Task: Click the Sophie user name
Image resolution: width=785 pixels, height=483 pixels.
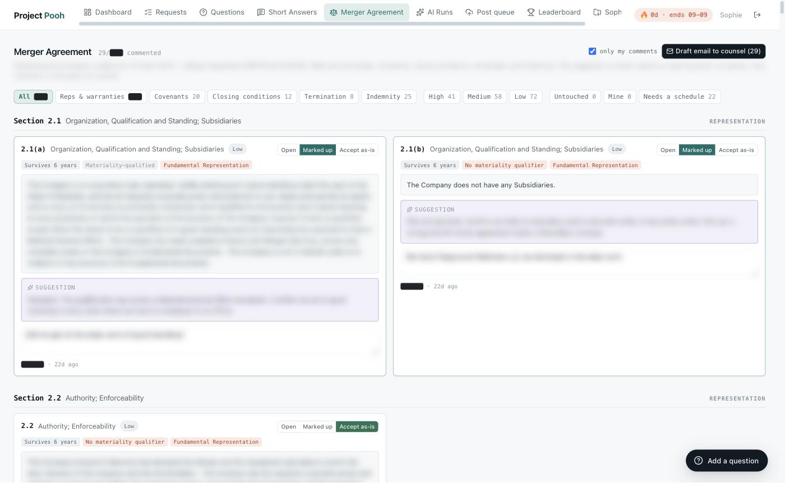Action: [x=731, y=15]
